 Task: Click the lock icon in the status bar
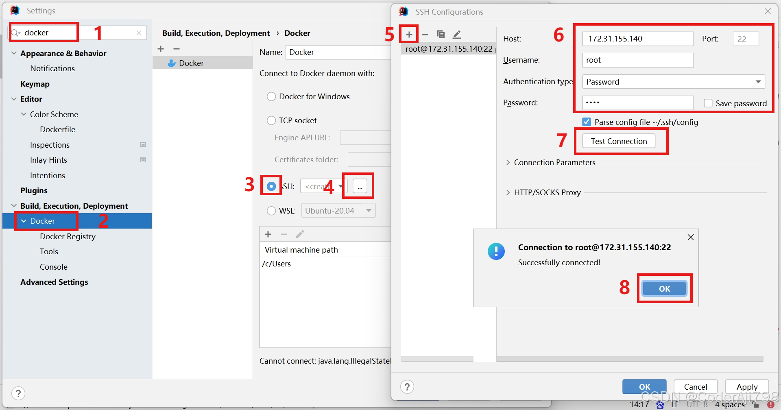756,405
